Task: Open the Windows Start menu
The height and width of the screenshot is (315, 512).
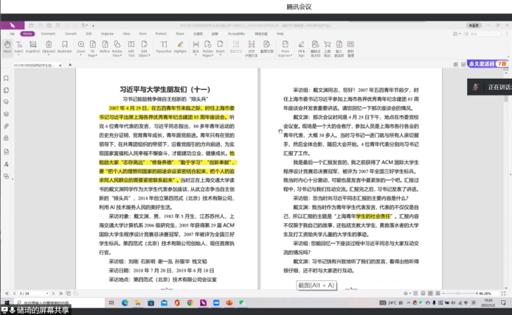Action: (x=7, y=302)
